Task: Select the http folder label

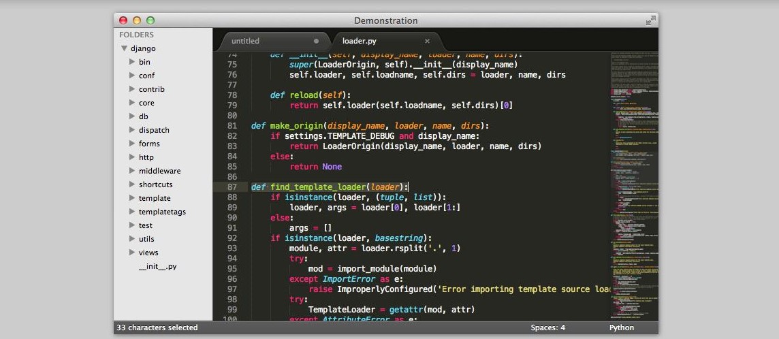Action: (146, 157)
